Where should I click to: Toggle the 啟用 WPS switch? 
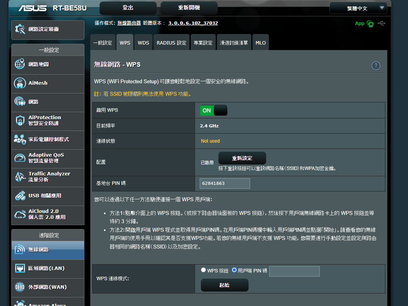(x=213, y=110)
